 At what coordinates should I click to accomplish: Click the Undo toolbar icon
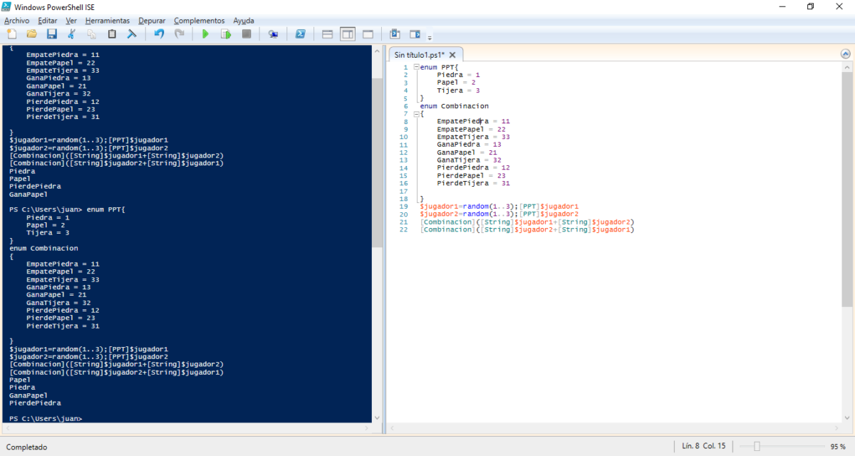(x=160, y=33)
